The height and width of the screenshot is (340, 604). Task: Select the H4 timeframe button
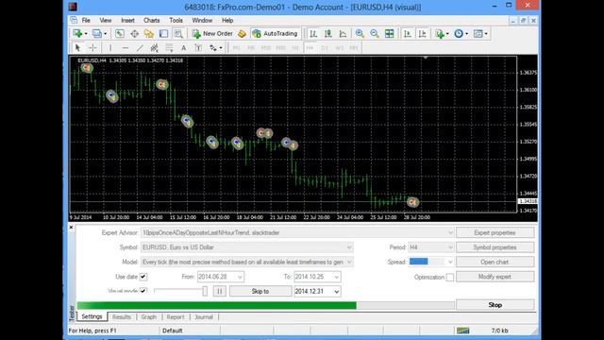click(x=310, y=48)
